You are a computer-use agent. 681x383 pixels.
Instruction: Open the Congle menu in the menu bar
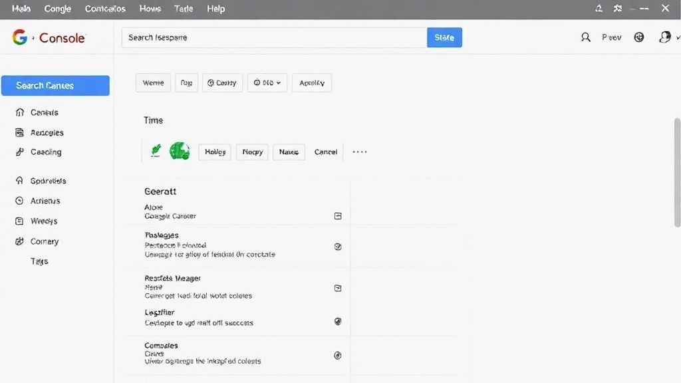click(x=58, y=9)
